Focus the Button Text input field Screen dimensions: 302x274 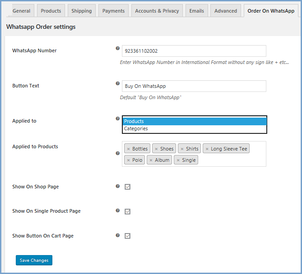194,86
